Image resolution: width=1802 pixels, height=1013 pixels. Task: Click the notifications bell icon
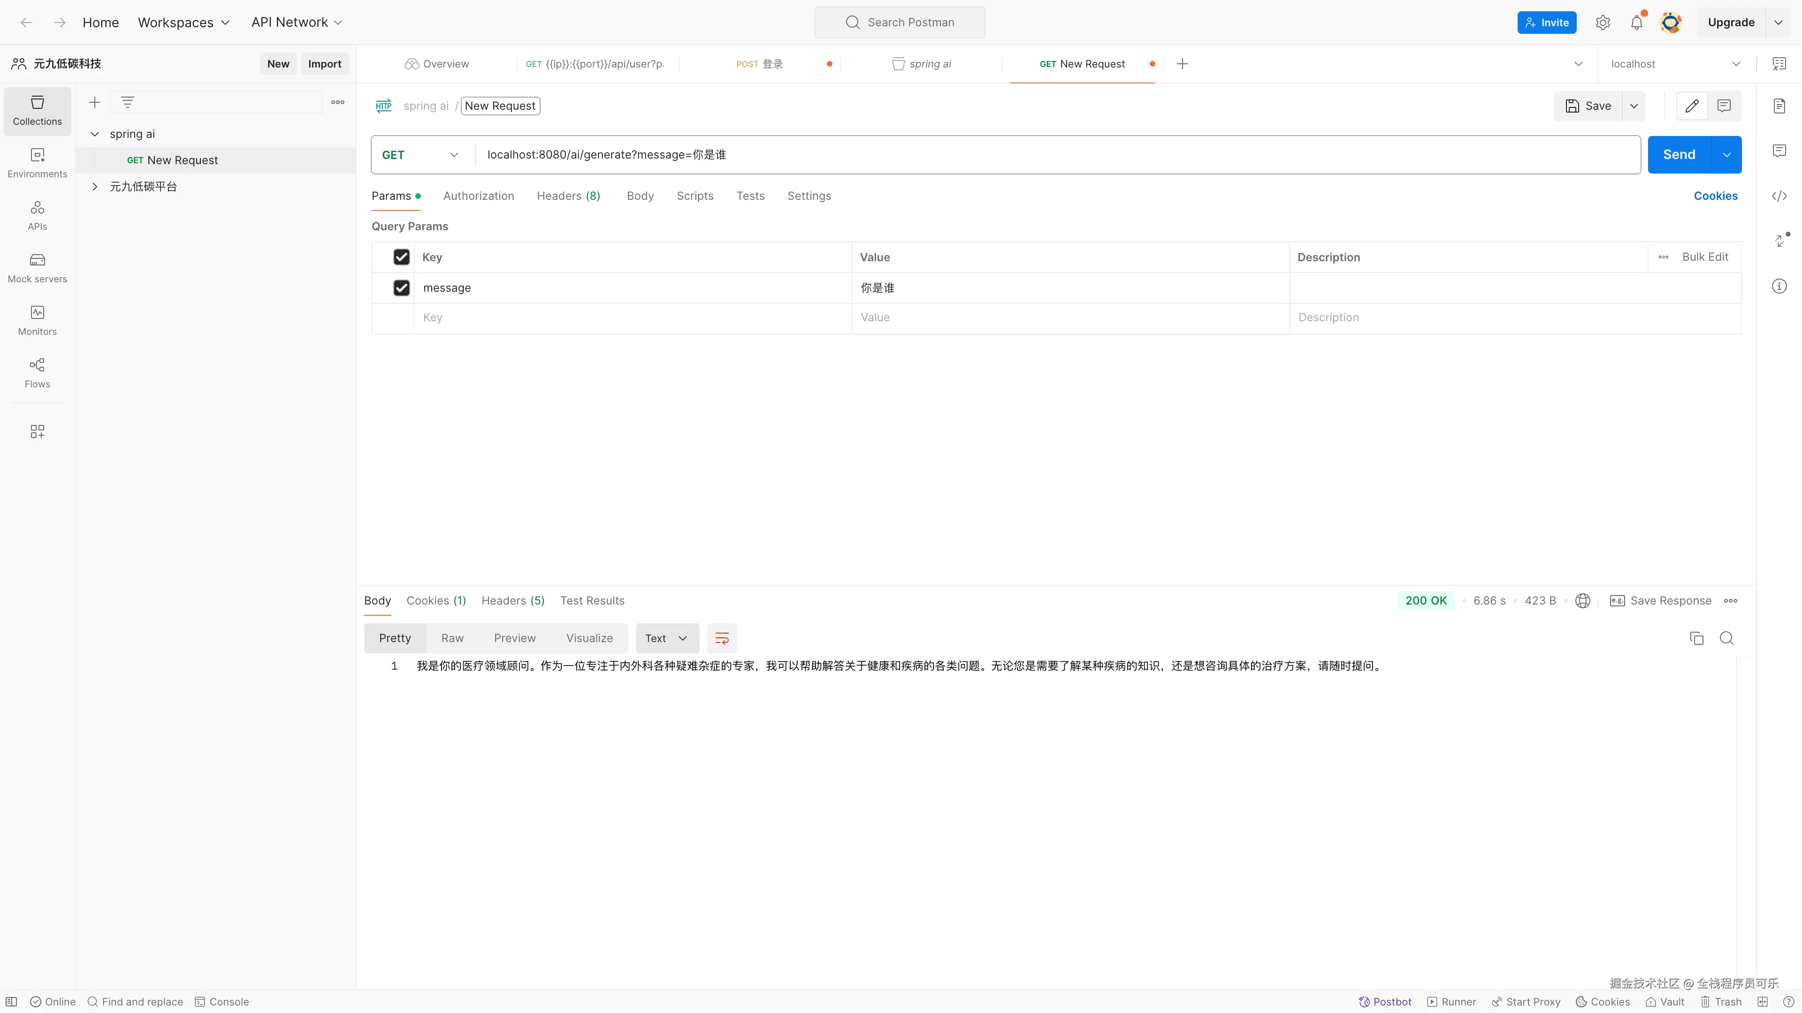coord(1636,23)
